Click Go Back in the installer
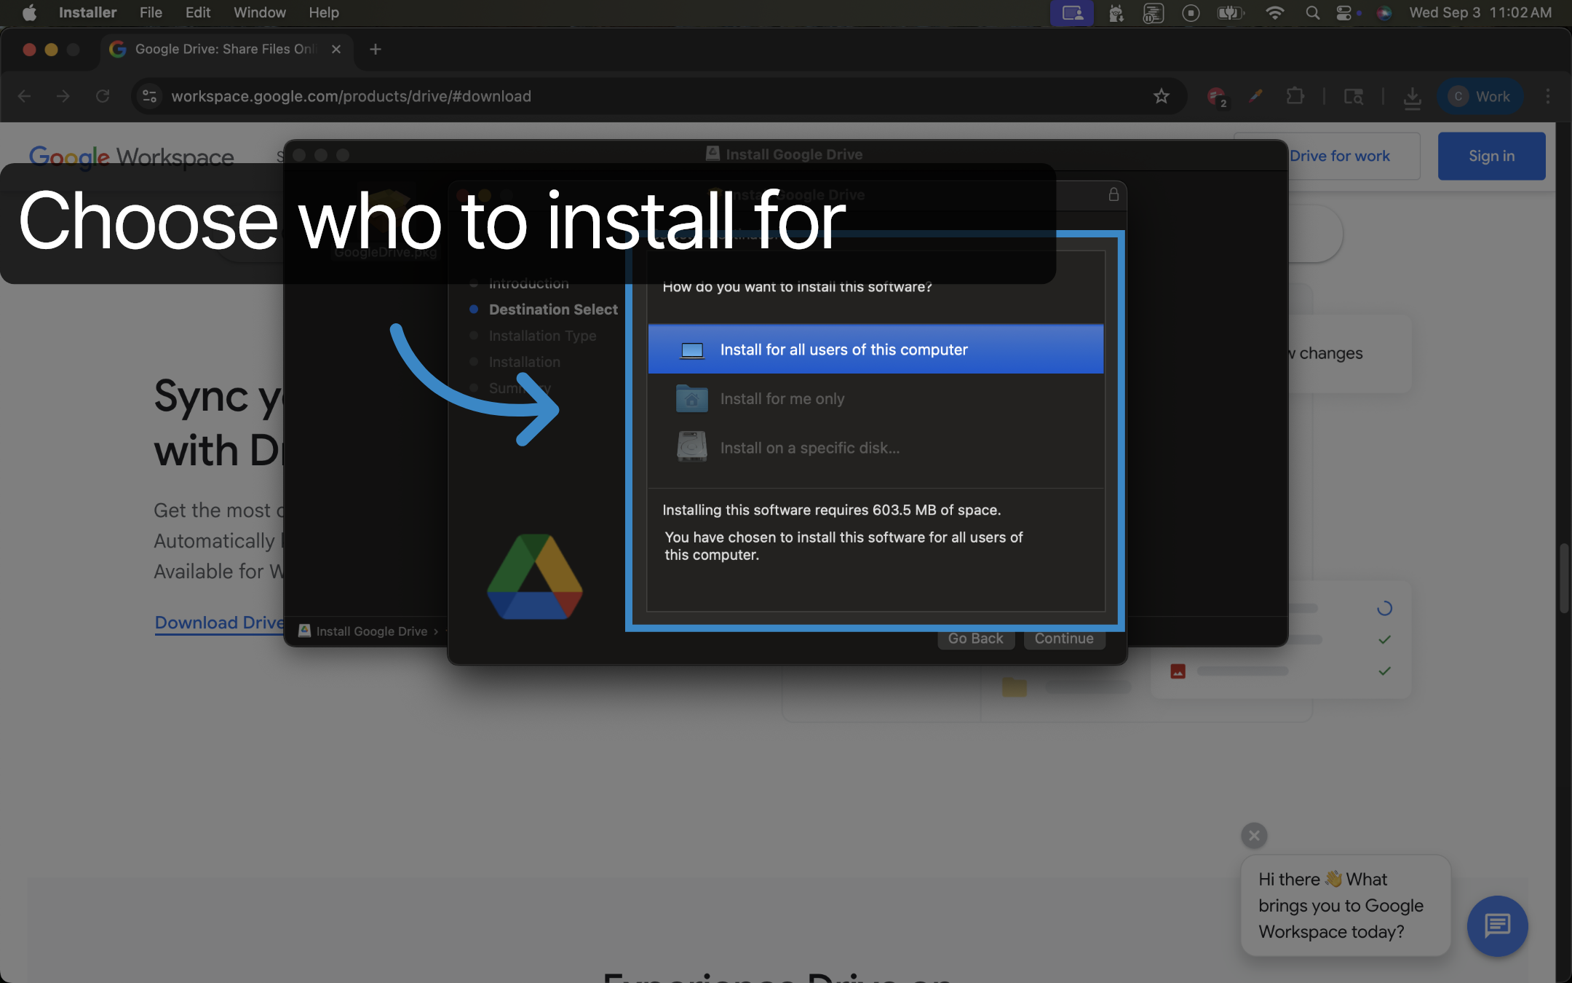The width and height of the screenshot is (1572, 983). (975, 639)
